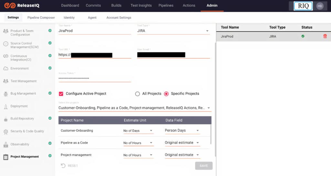This screenshot has height=176, width=331.
Task: Click the Product & Team Configuration icon
Action: (x=6, y=31)
